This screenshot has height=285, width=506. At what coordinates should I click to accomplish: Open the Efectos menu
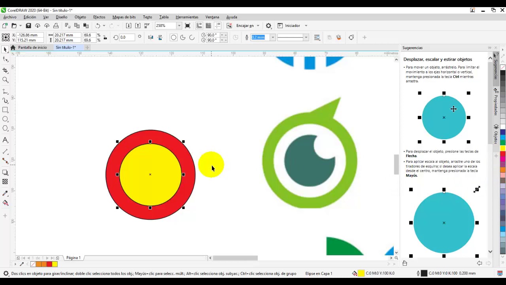click(x=99, y=17)
